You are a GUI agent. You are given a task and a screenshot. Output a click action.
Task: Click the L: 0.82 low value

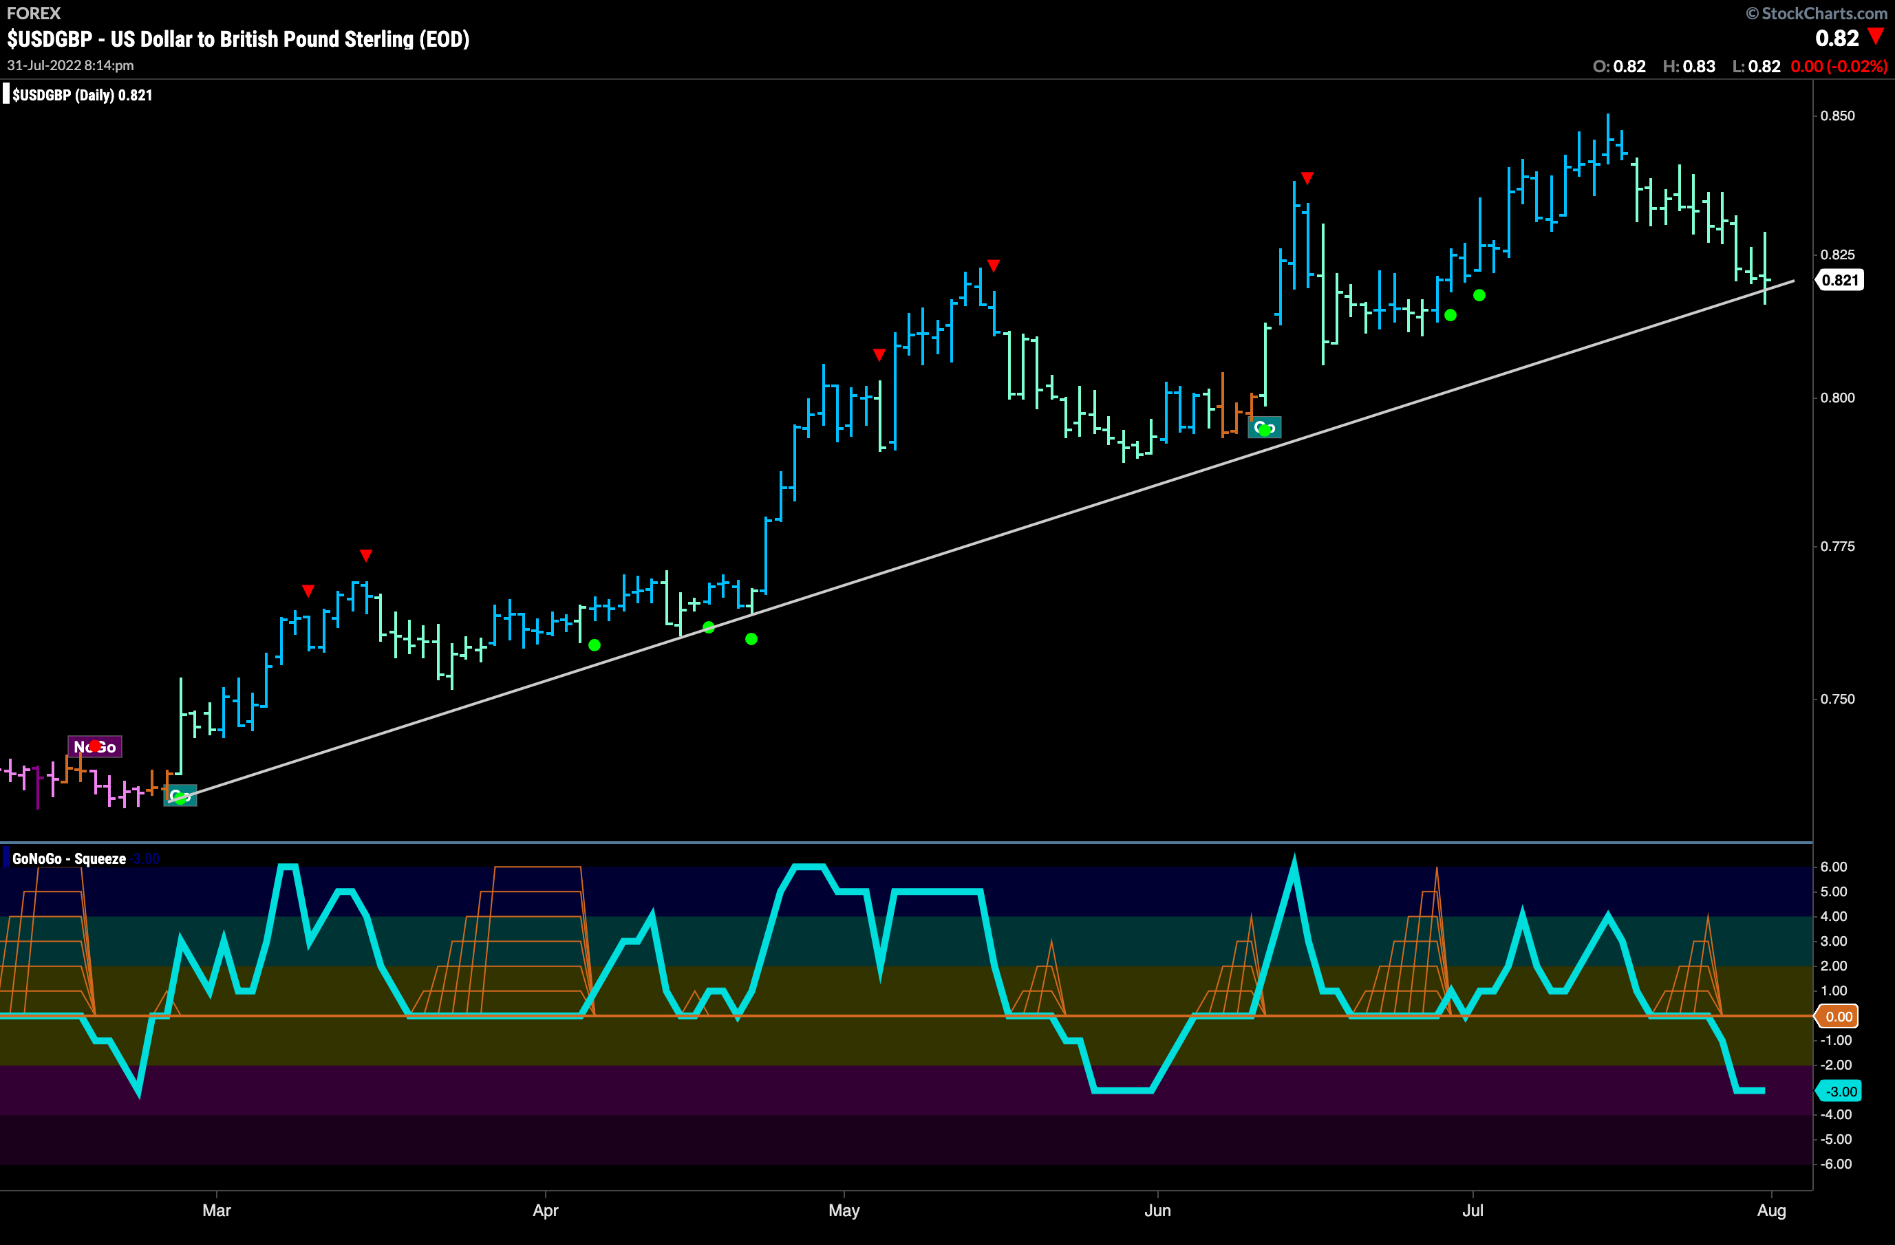pos(1757,66)
